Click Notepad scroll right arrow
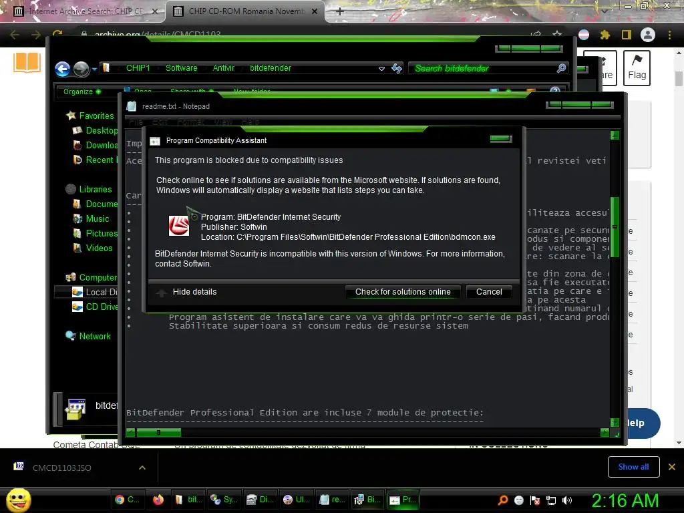 point(605,432)
